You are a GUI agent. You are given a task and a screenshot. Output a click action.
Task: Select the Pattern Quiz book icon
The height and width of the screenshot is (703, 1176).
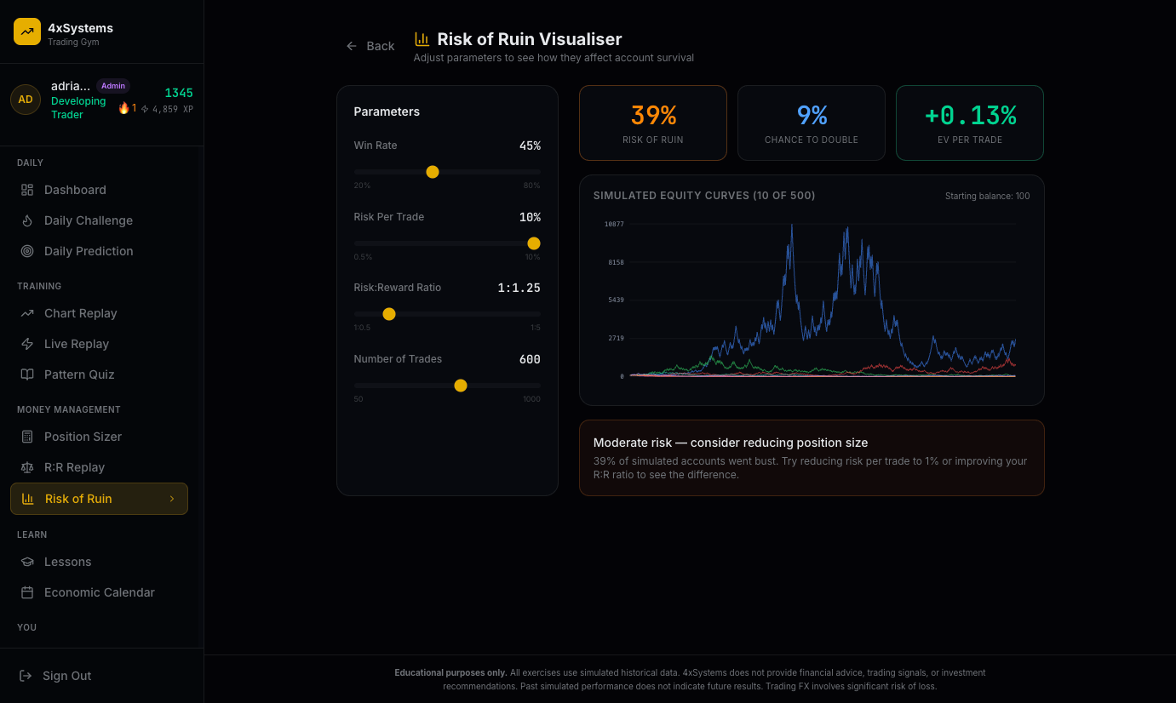pyautogui.click(x=27, y=374)
